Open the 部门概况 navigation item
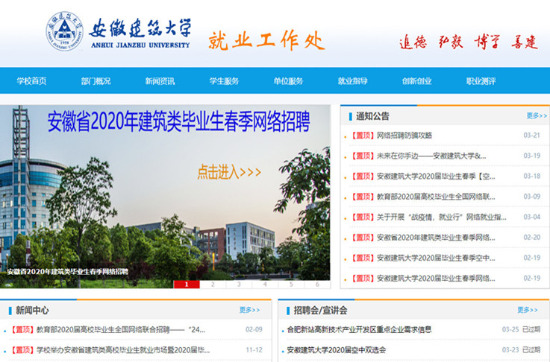550x362 pixels. [x=96, y=81]
